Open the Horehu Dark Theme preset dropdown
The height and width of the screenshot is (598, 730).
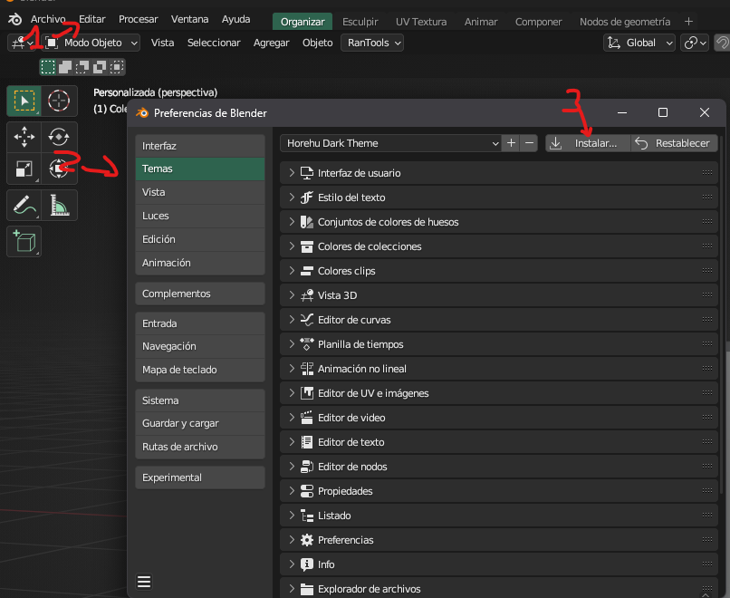(390, 143)
